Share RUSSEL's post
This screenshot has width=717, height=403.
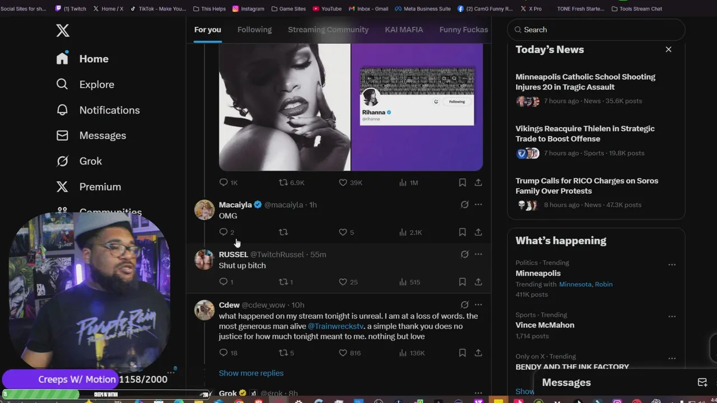tap(478, 282)
